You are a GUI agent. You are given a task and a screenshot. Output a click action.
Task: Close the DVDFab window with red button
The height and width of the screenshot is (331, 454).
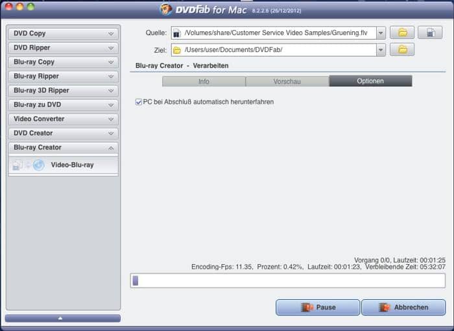9,6
